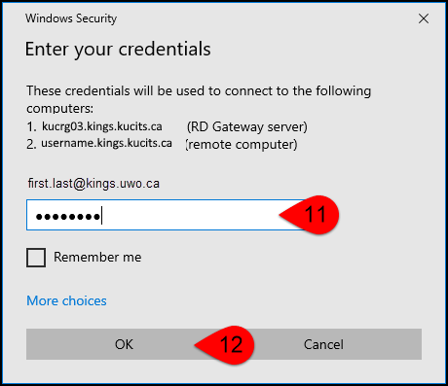The width and height of the screenshot is (448, 386).
Task: Click the Remember me label text
Action: pyautogui.click(x=97, y=258)
